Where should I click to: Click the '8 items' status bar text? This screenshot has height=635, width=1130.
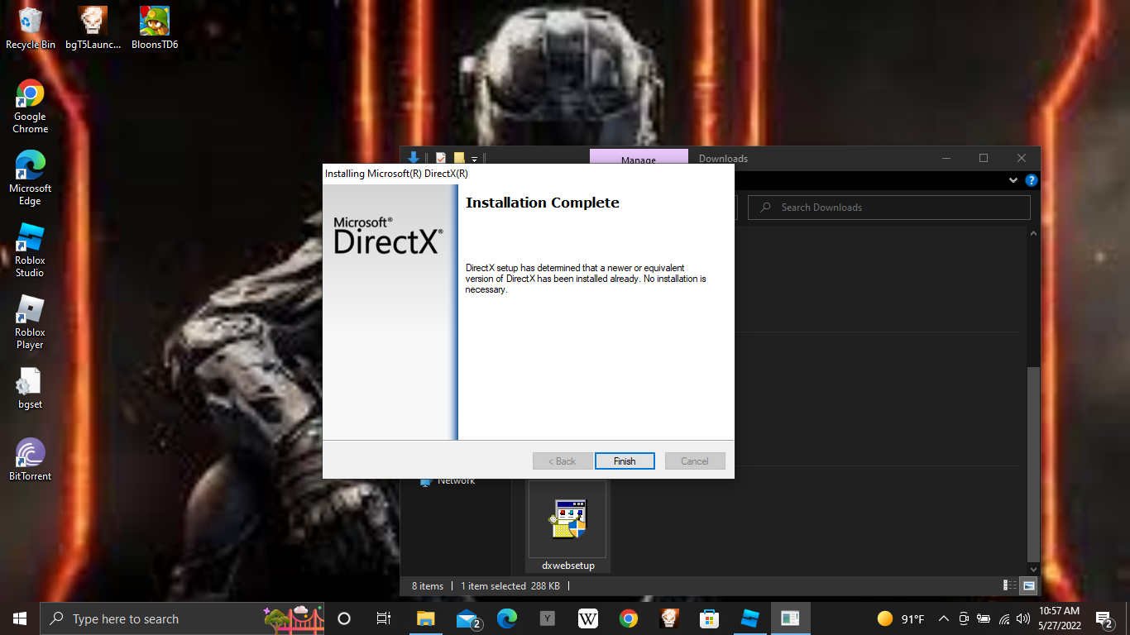(428, 586)
